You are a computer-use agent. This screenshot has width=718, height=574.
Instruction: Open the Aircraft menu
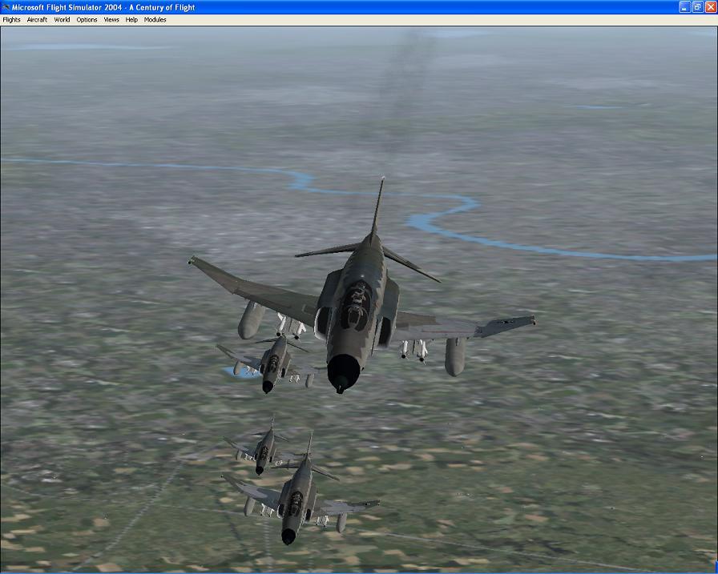pos(37,20)
